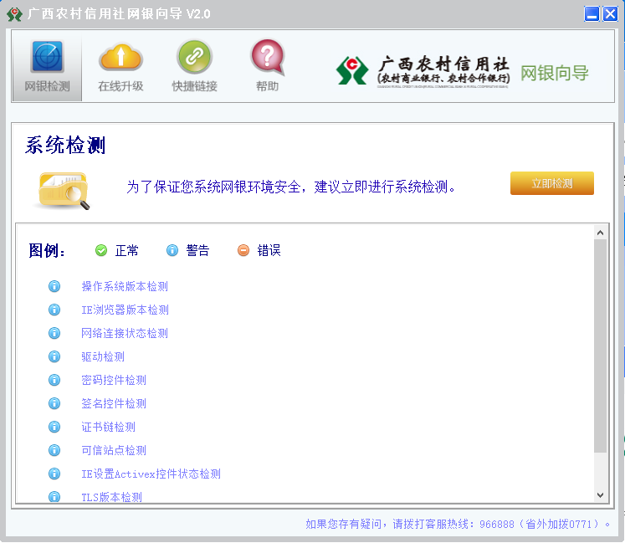The height and width of the screenshot is (543, 625).
Task: Close the 网银向导 window
Action: [610, 14]
